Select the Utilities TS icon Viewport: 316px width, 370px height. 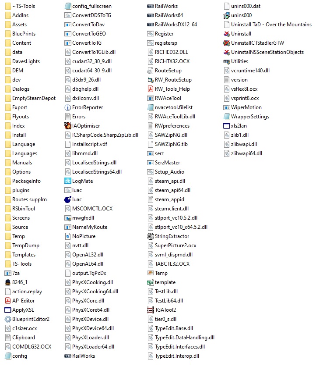point(226,61)
